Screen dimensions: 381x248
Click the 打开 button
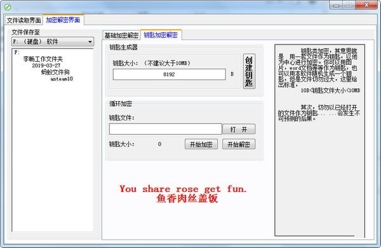[239, 129]
